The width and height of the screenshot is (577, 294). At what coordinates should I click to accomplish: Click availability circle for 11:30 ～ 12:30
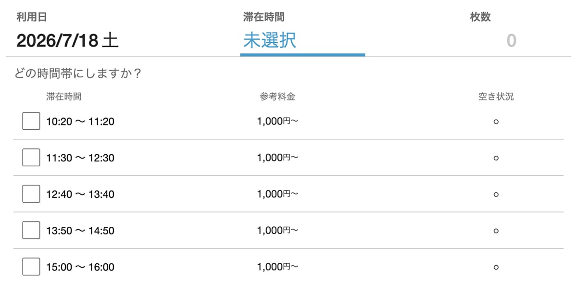496,158
